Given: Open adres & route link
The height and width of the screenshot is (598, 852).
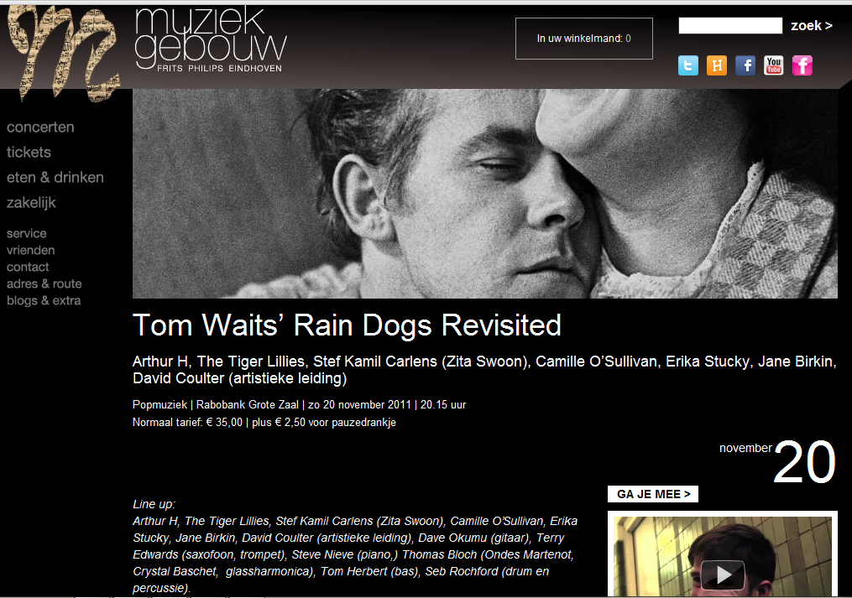Looking at the screenshot, I should click(44, 284).
